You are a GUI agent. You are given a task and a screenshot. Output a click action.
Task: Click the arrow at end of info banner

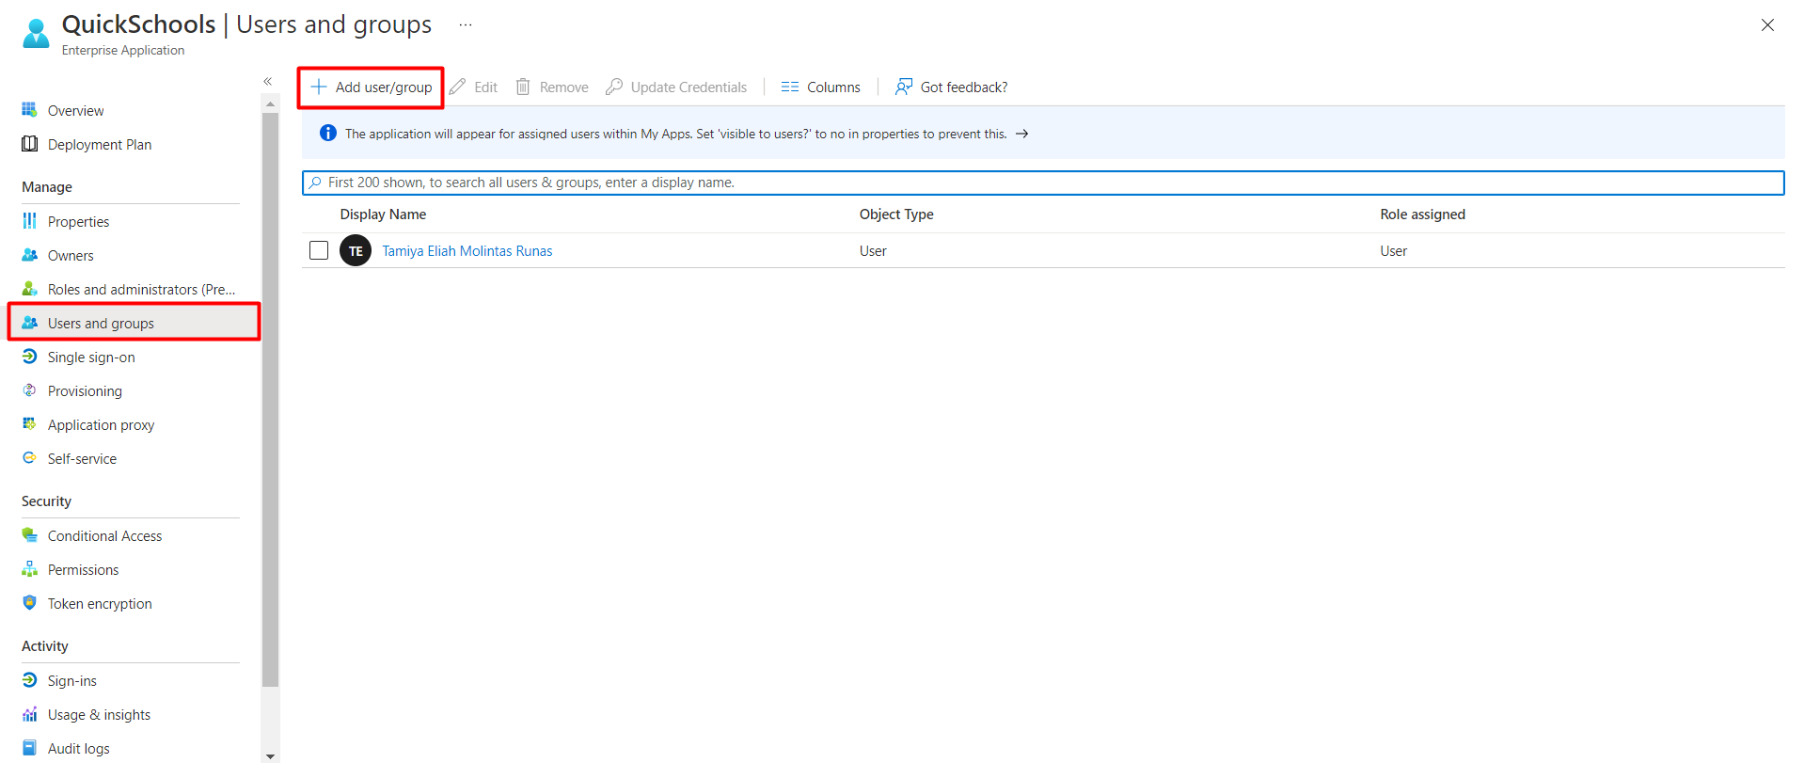pyautogui.click(x=1022, y=134)
